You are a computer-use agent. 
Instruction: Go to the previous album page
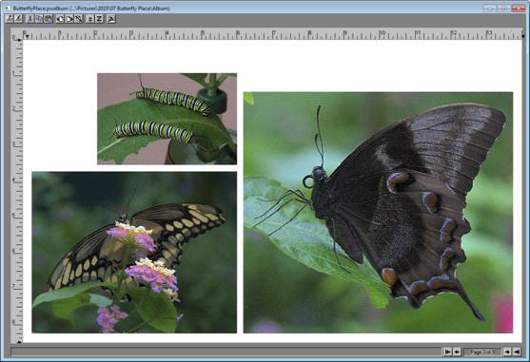click(457, 352)
